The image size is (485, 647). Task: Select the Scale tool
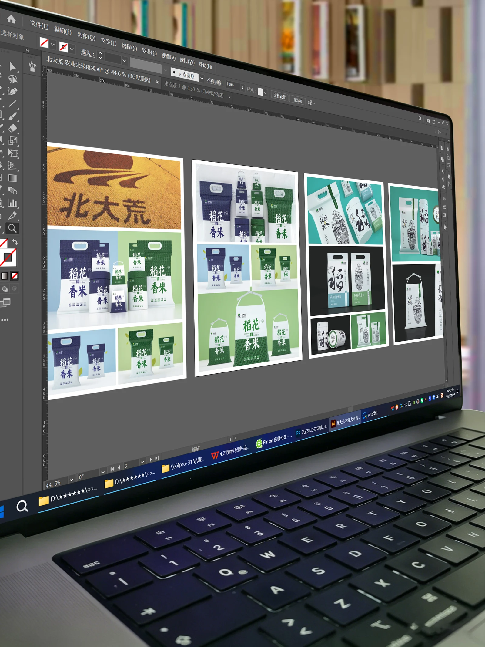tap(13, 140)
